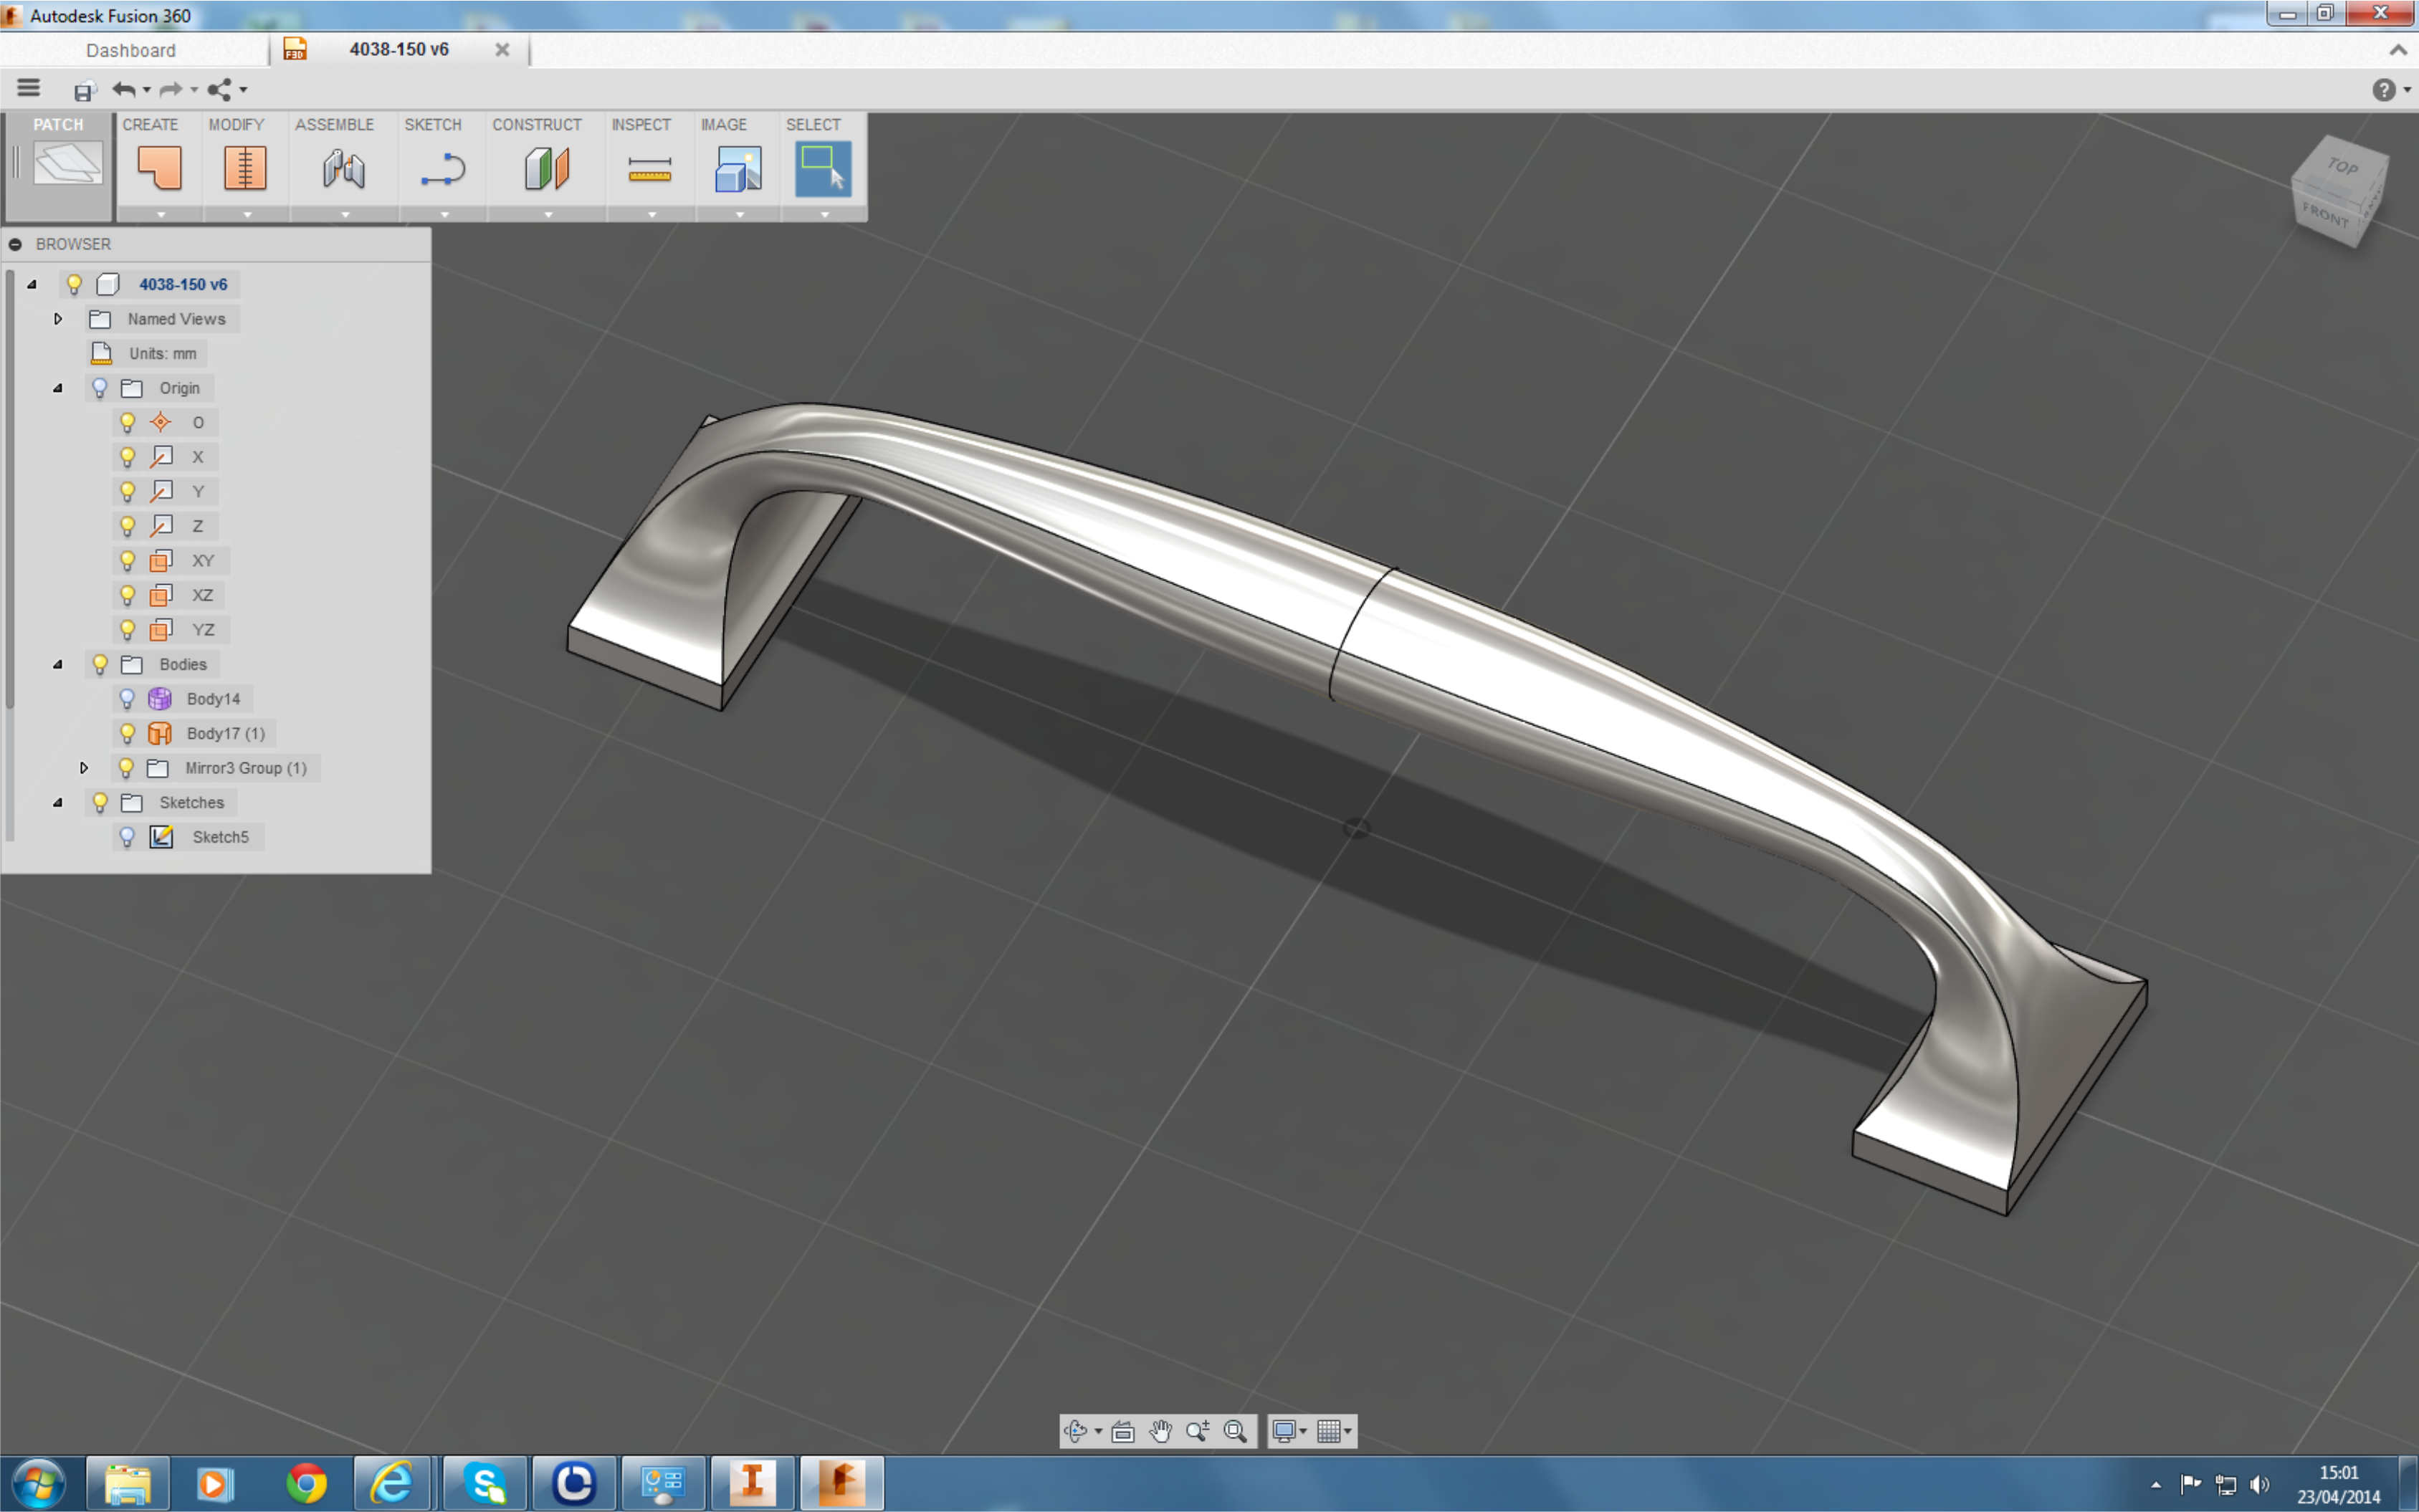
Task: Click the Select tool icon
Action: click(x=823, y=168)
